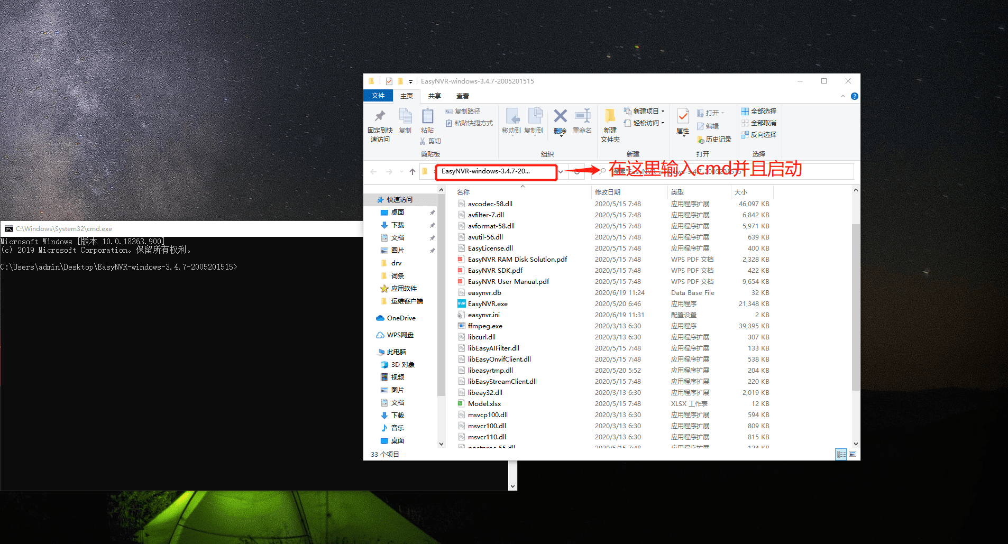
Task: Click the cmd.exe window title icon
Action: [8, 229]
